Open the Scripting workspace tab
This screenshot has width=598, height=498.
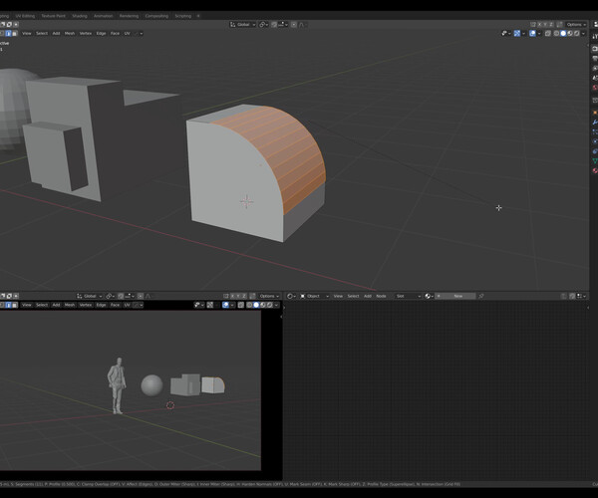(x=182, y=16)
